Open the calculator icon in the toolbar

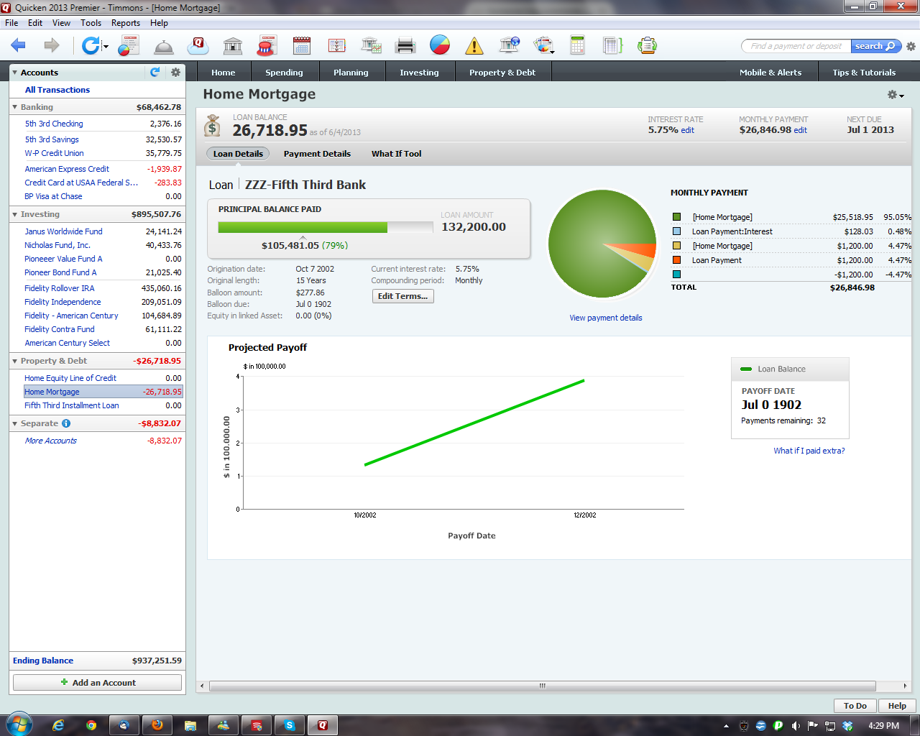click(x=577, y=46)
